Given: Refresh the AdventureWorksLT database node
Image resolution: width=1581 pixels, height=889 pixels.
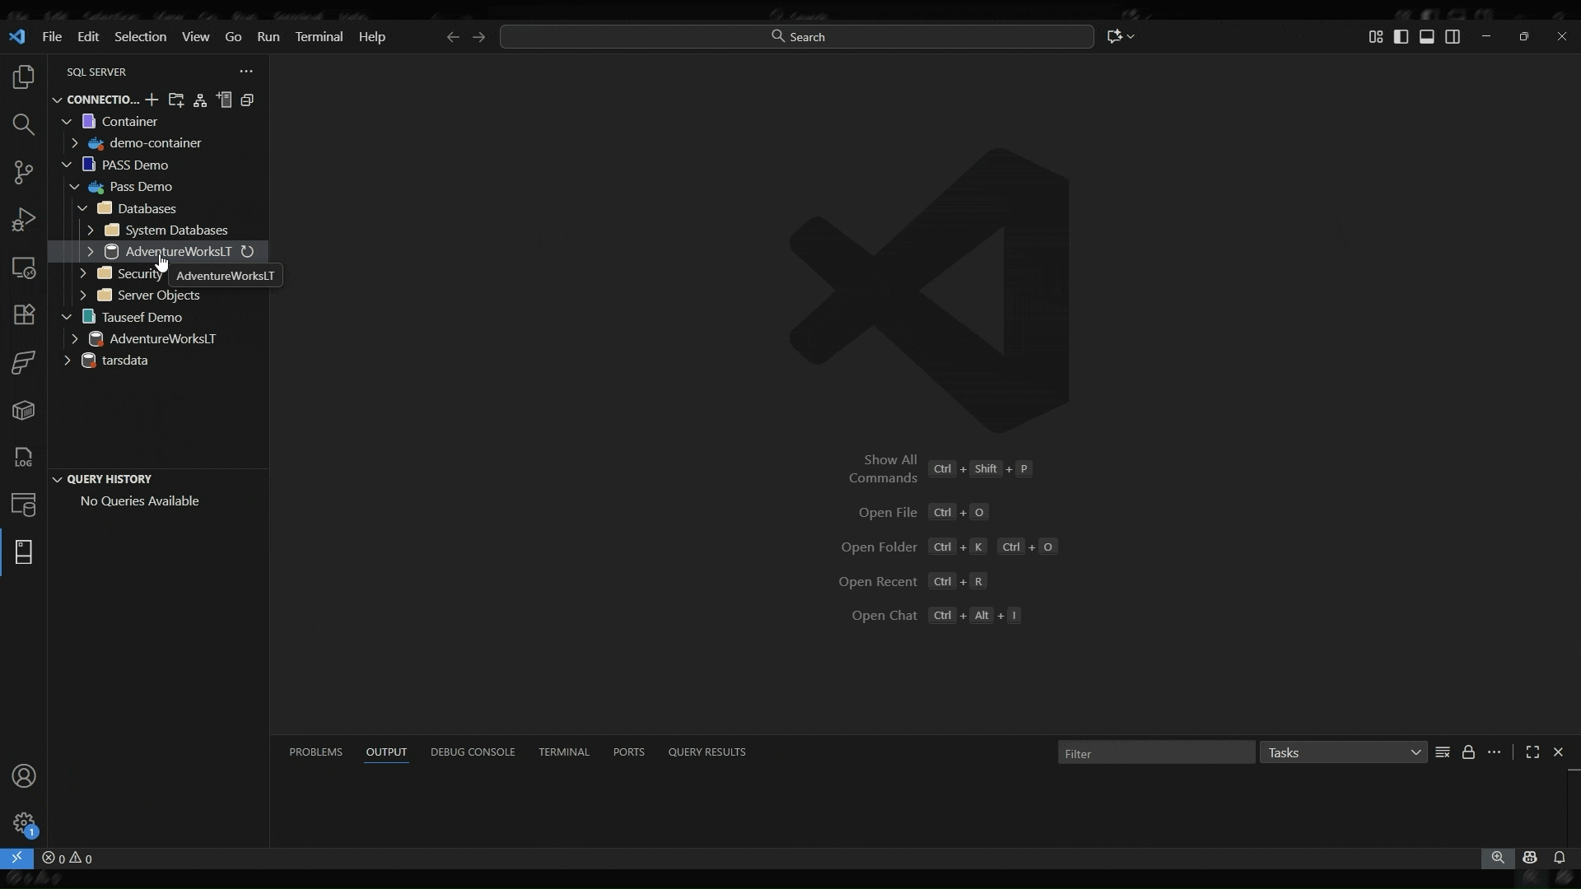Looking at the screenshot, I should click(247, 252).
